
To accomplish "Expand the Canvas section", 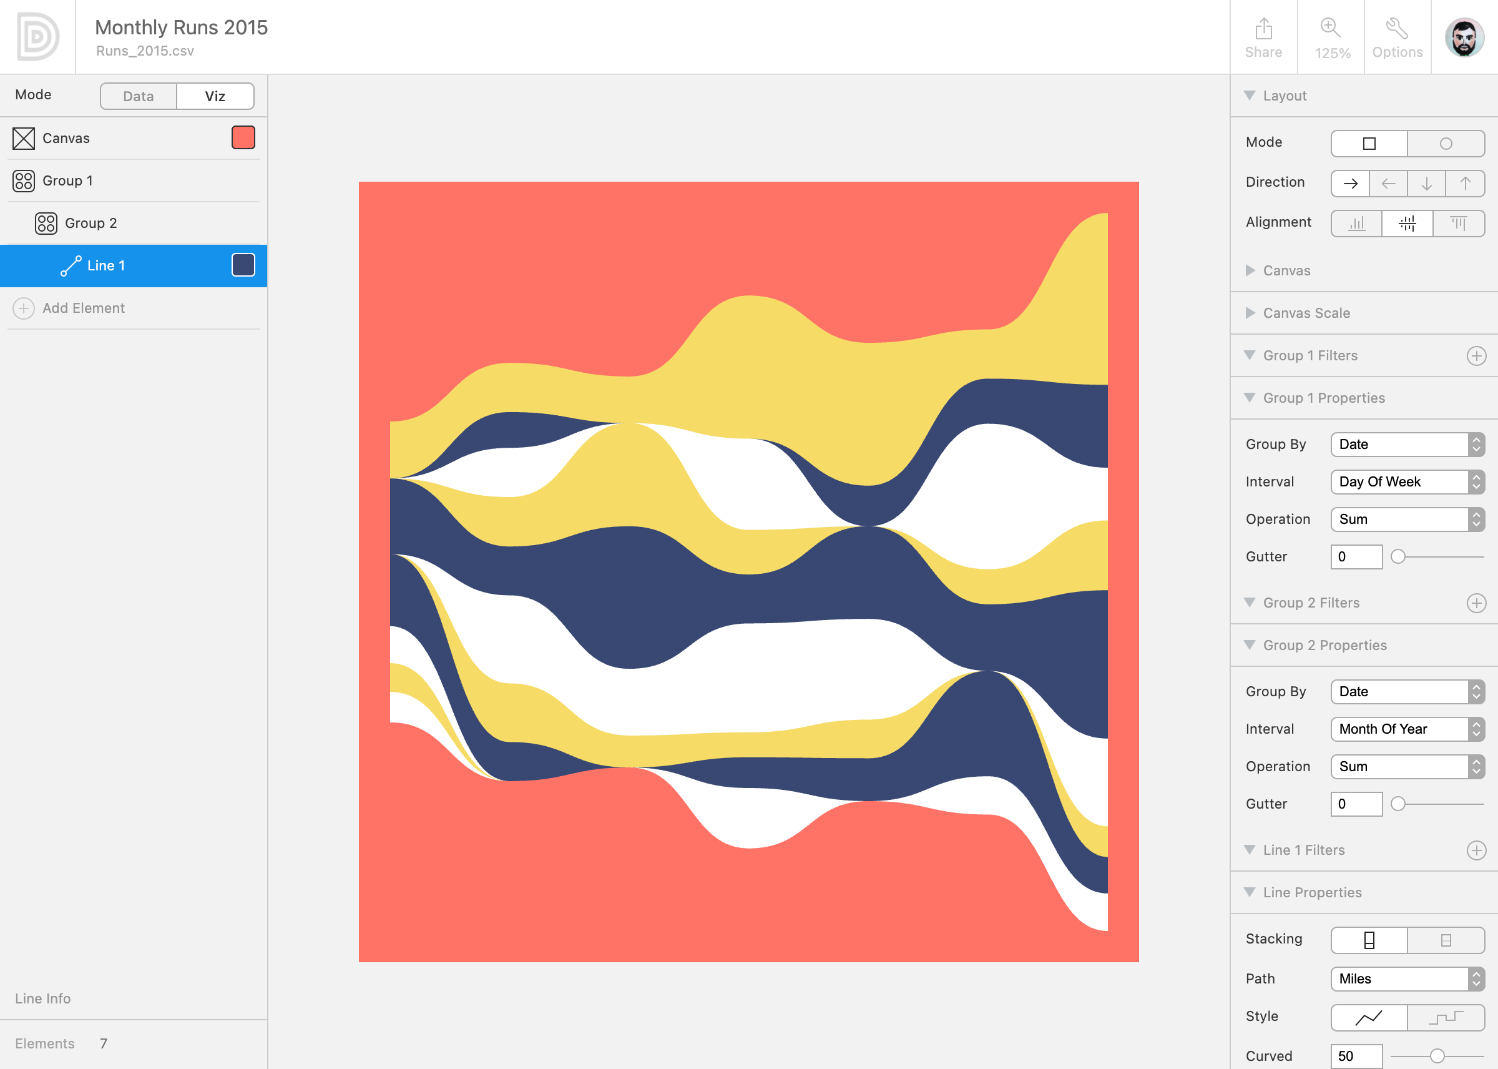I will pos(1250,270).
